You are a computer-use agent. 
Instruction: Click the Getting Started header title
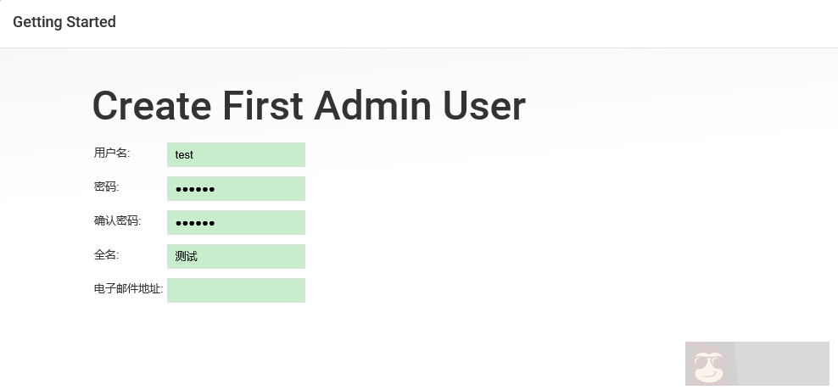point(64,22)
